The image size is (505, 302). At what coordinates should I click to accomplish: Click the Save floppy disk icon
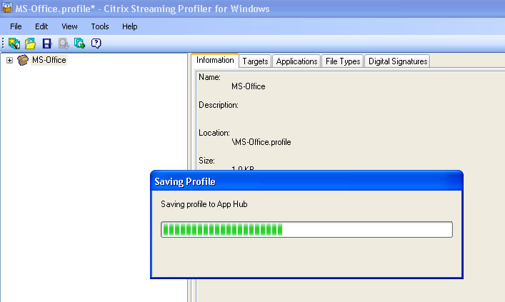point(47,44)
